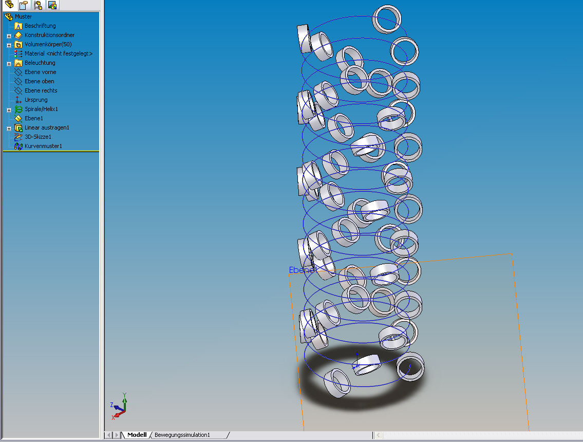Select the Ebene vorne label
Viewport: 583px width, 442px height.
[41, 72]
